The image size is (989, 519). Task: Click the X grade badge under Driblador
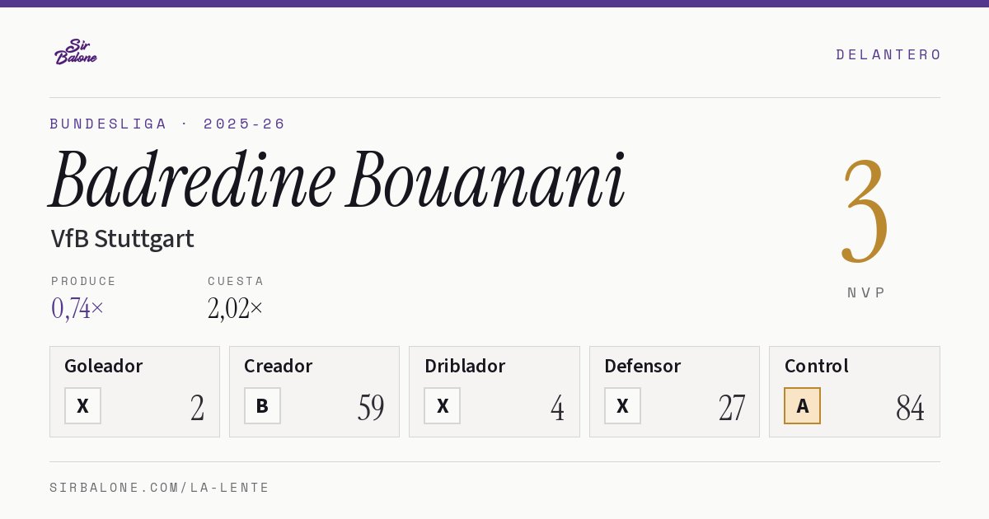point(443,405)
